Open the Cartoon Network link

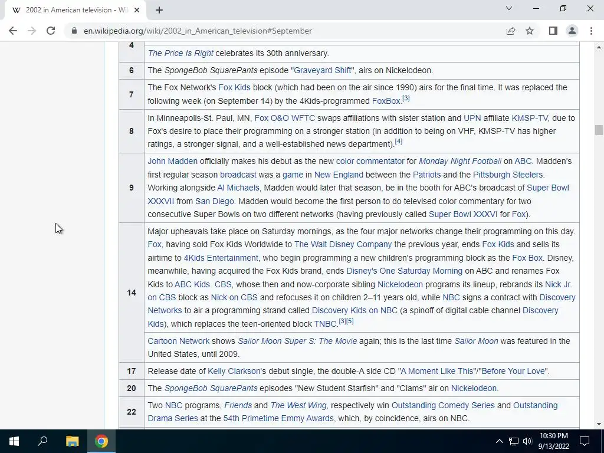pyautogui.click(x=178, y=341)
